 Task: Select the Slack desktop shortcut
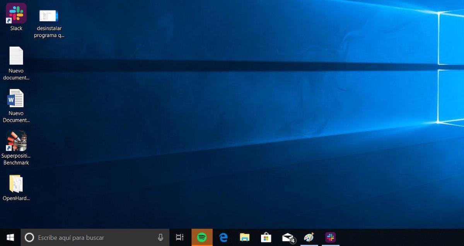[x=16, y=13]
